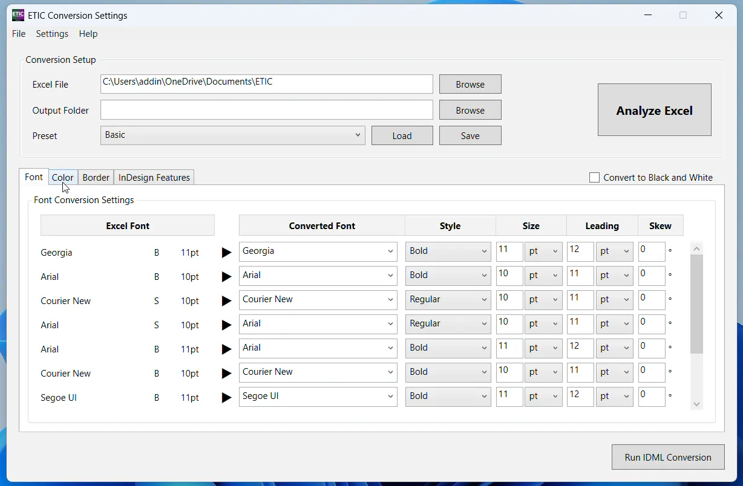Click the Leading field in Georgia row
This screenshot has width=743, height=486.
(x=580, y=251)
